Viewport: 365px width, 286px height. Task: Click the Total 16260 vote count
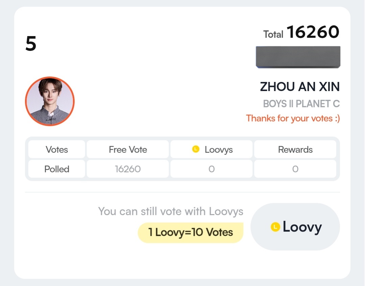coord(312,32)
